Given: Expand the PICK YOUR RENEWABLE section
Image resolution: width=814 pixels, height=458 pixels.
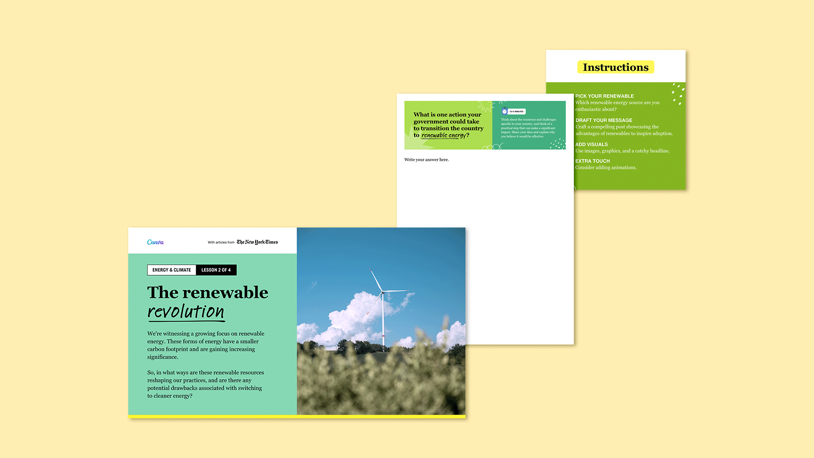Looking at the screenshot, I should click(x=604, y=96).
